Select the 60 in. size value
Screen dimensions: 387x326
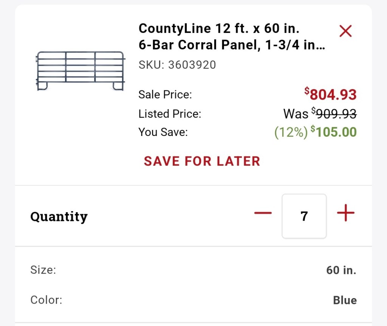click(341, 270)
